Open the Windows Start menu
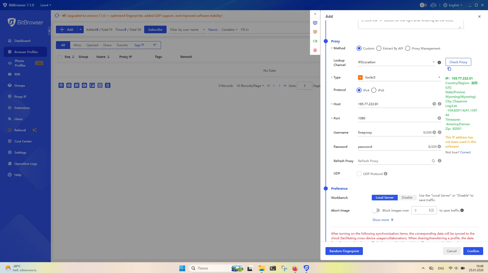The image size is (488, 273). [182, 268]
